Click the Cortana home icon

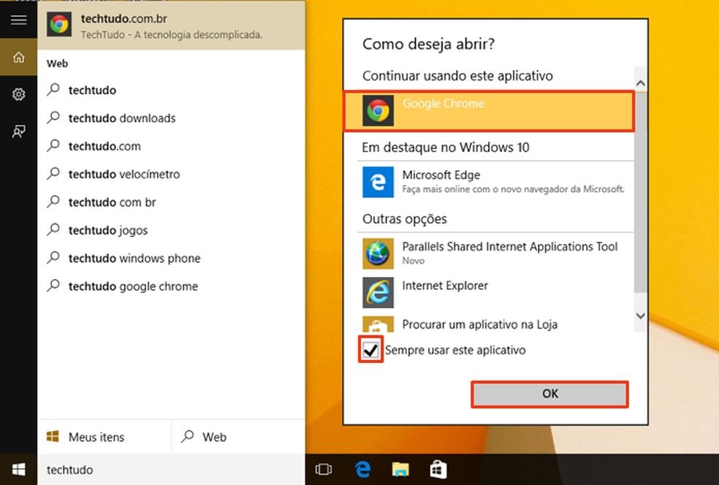[x=18, y=58]
